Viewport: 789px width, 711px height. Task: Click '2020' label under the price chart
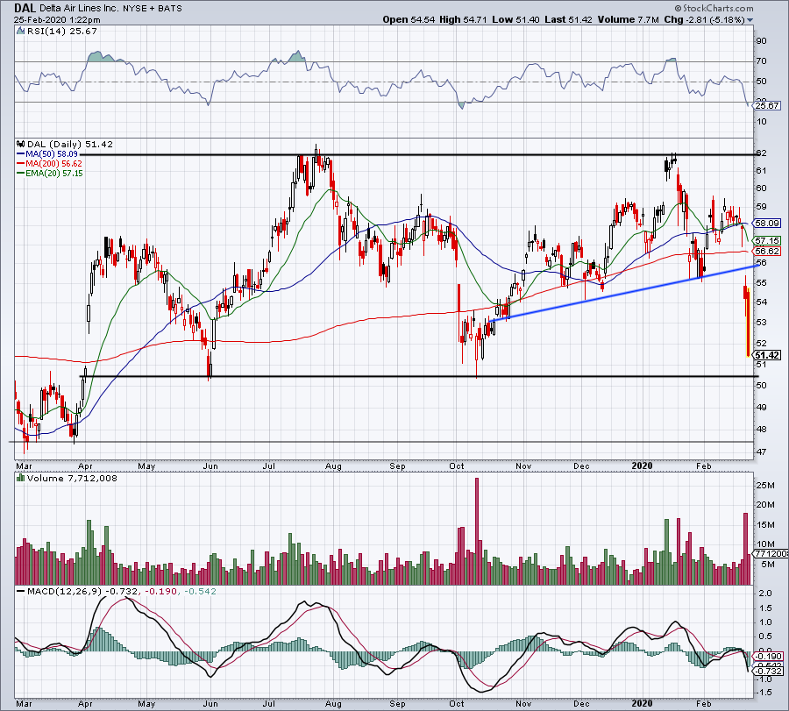tap(642, 466)
